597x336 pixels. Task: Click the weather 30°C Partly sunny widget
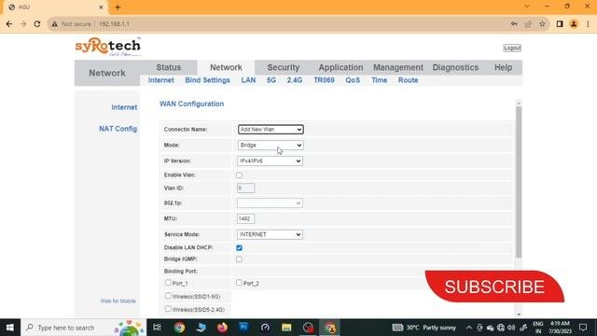[x=424, y=328]
